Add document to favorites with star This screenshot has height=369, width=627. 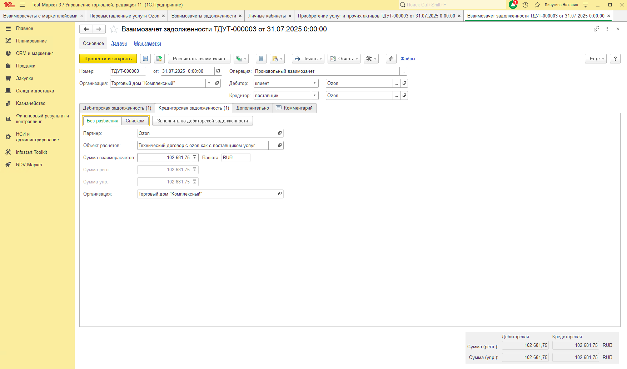[x=114, y=29]
